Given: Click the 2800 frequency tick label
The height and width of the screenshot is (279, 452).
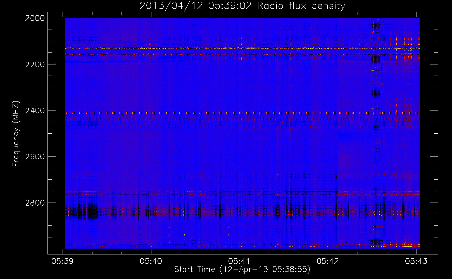Looking at the screenshot, I should click(x=35, y=203).
